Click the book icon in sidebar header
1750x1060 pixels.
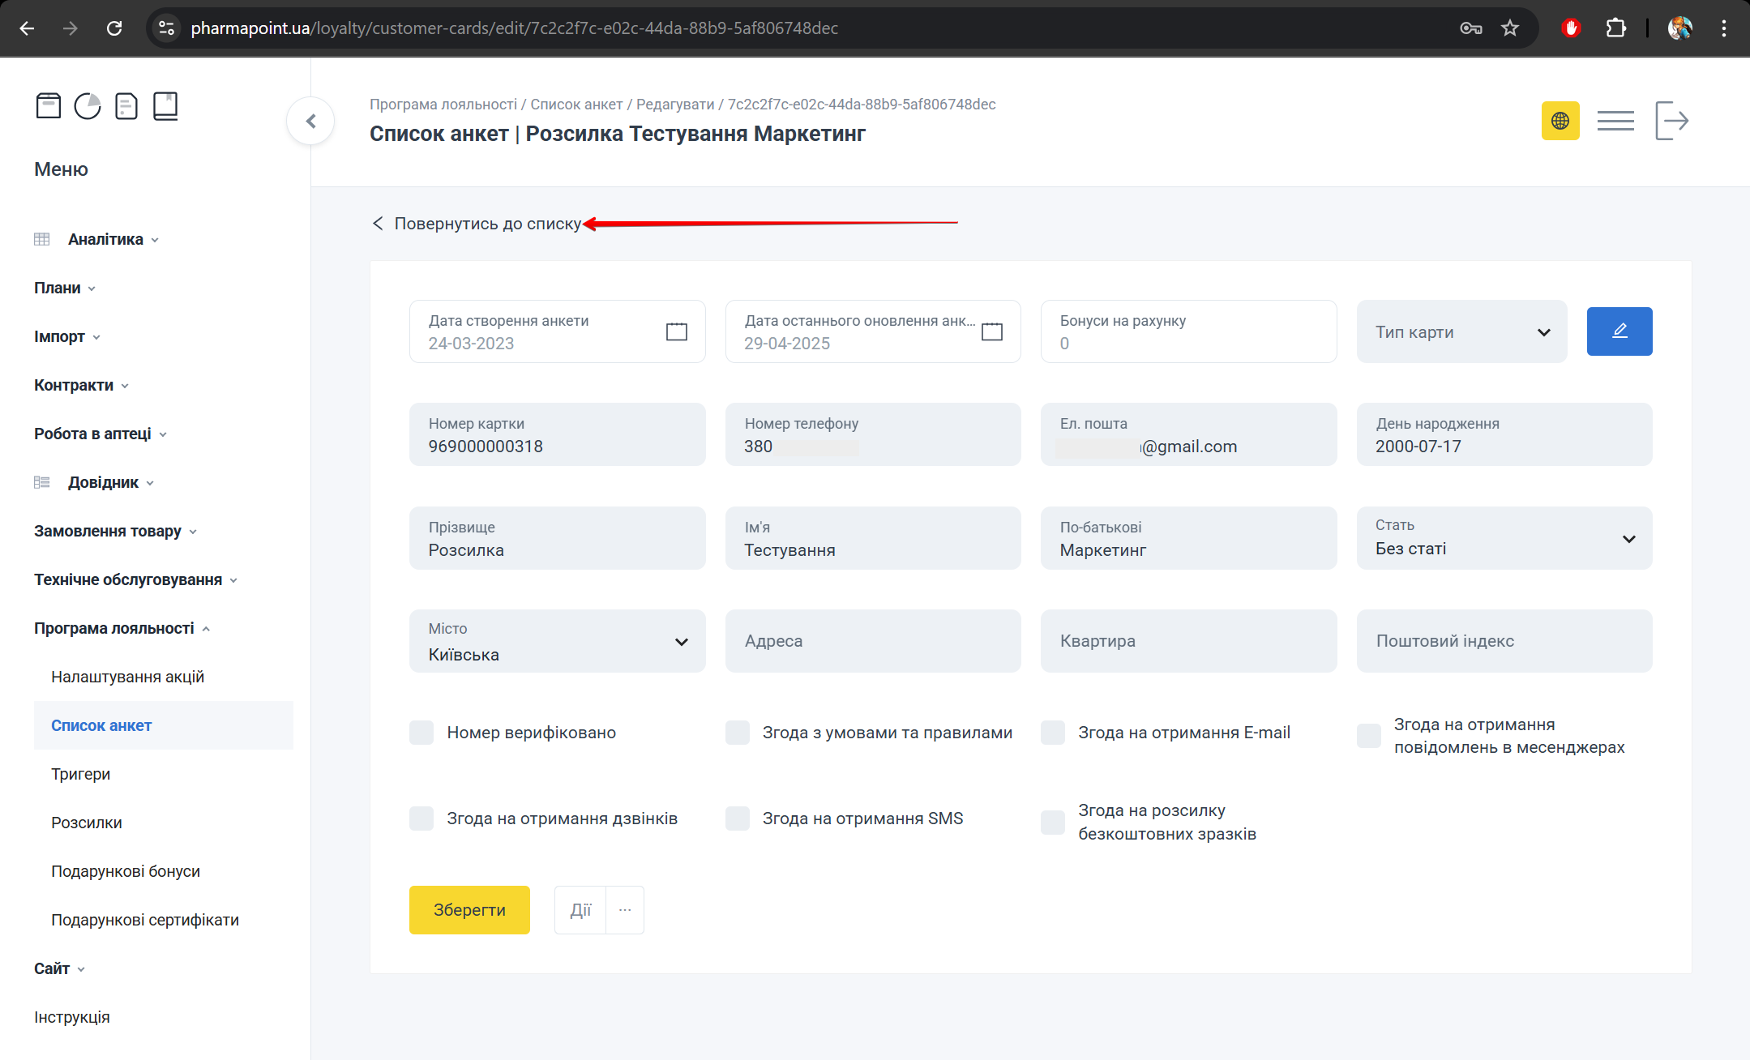(x=165, y=106)
